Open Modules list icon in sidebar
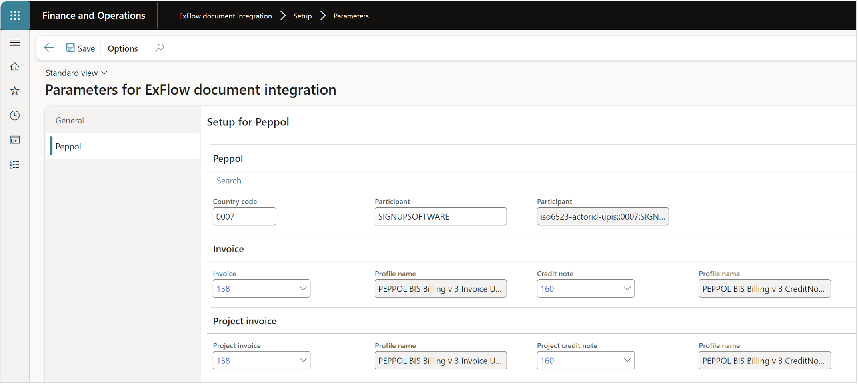This screenshot has height=387, width=859. (15, 165)
